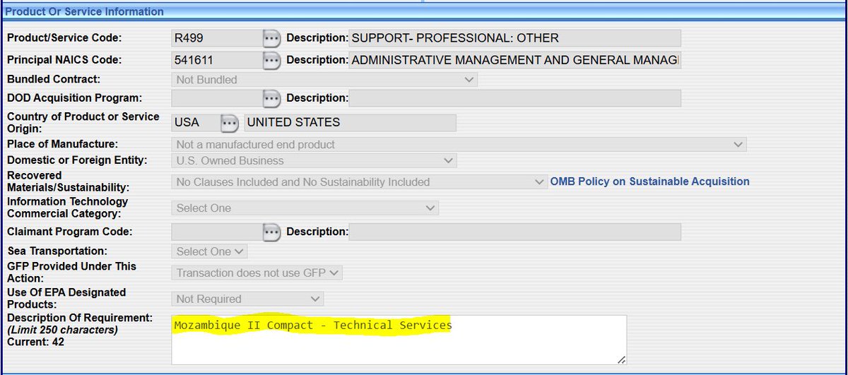Expand the Bundled Contract dropdown

(x=324, y=80)
